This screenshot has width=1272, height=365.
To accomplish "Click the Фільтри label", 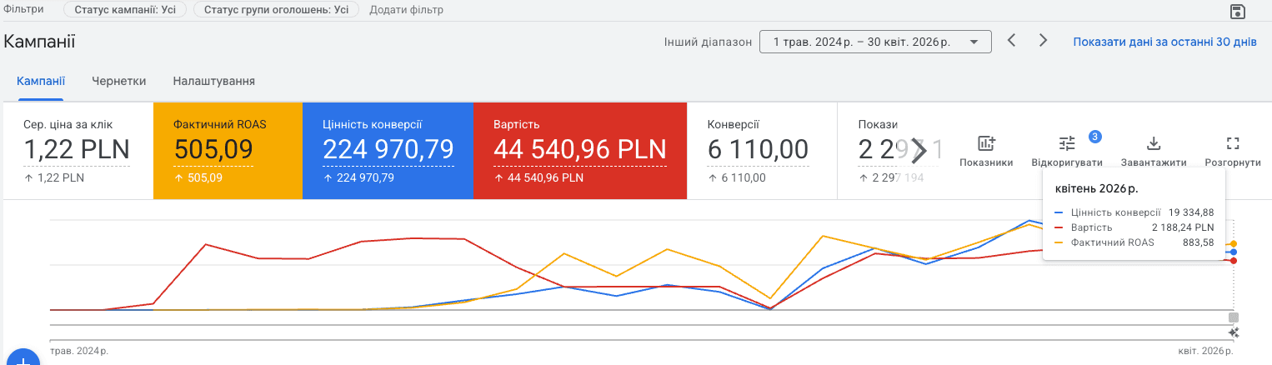I will (x=24, y=8).
